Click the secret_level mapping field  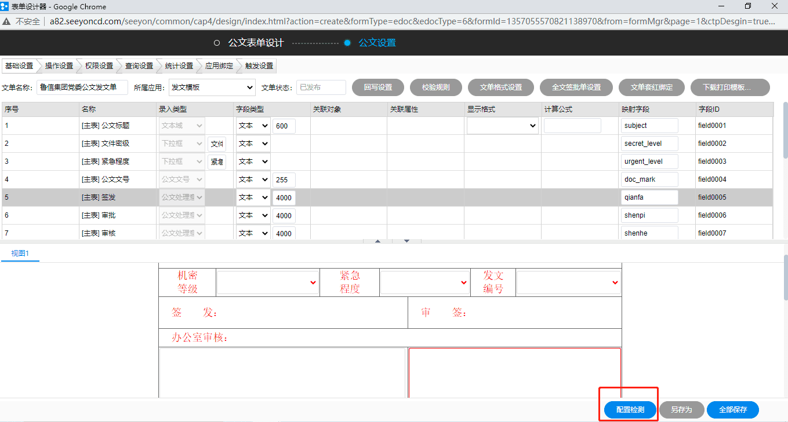point(649,144)
